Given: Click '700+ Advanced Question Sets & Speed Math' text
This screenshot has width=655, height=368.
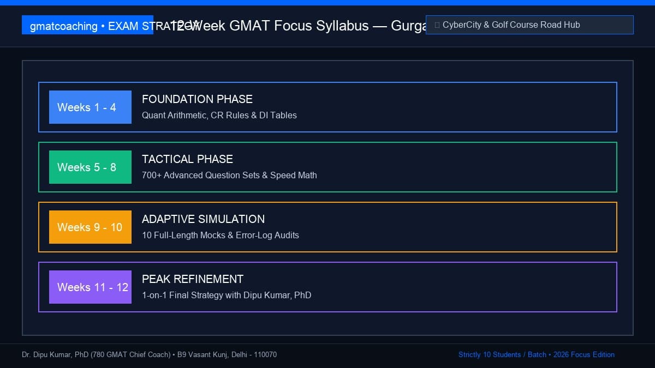Looking at the screenshot, I should pyautogui.click(x=229, y=176).
